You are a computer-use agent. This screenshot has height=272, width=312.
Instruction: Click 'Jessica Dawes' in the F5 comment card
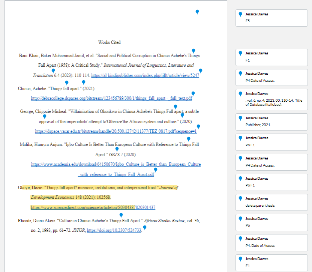pos(256,14)
